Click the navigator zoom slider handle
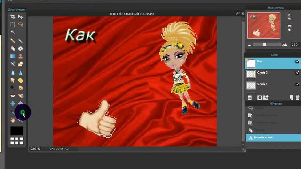Screen dimensions: 301x169 (264, 45)
